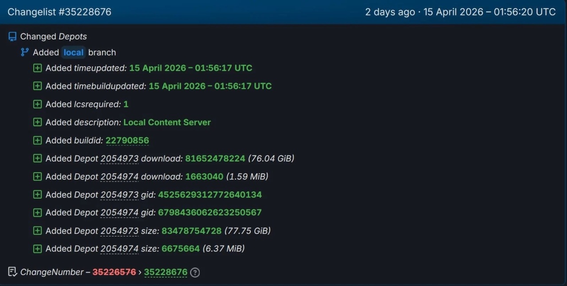Click the ChangeNumber list icon
Viewport: 567px width, 286px height.
pyautogui.click(x=12, y=272)
